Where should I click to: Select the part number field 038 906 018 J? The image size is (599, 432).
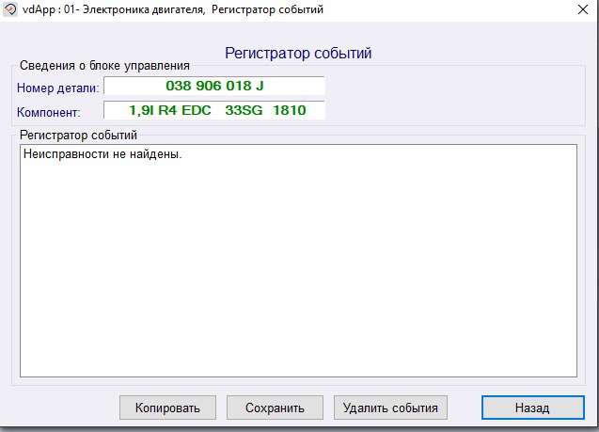coord(214,86)
